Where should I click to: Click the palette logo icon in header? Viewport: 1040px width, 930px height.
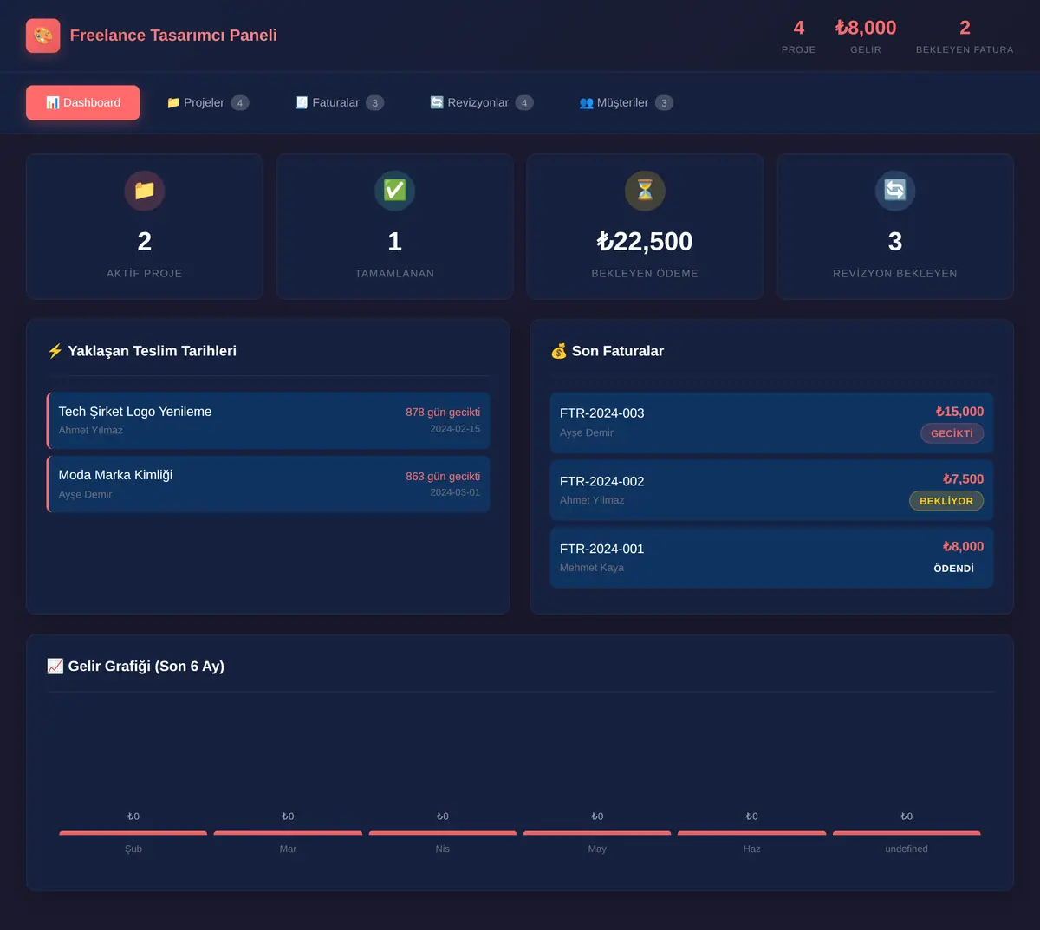pyautogui.click(x=43, y=36)
